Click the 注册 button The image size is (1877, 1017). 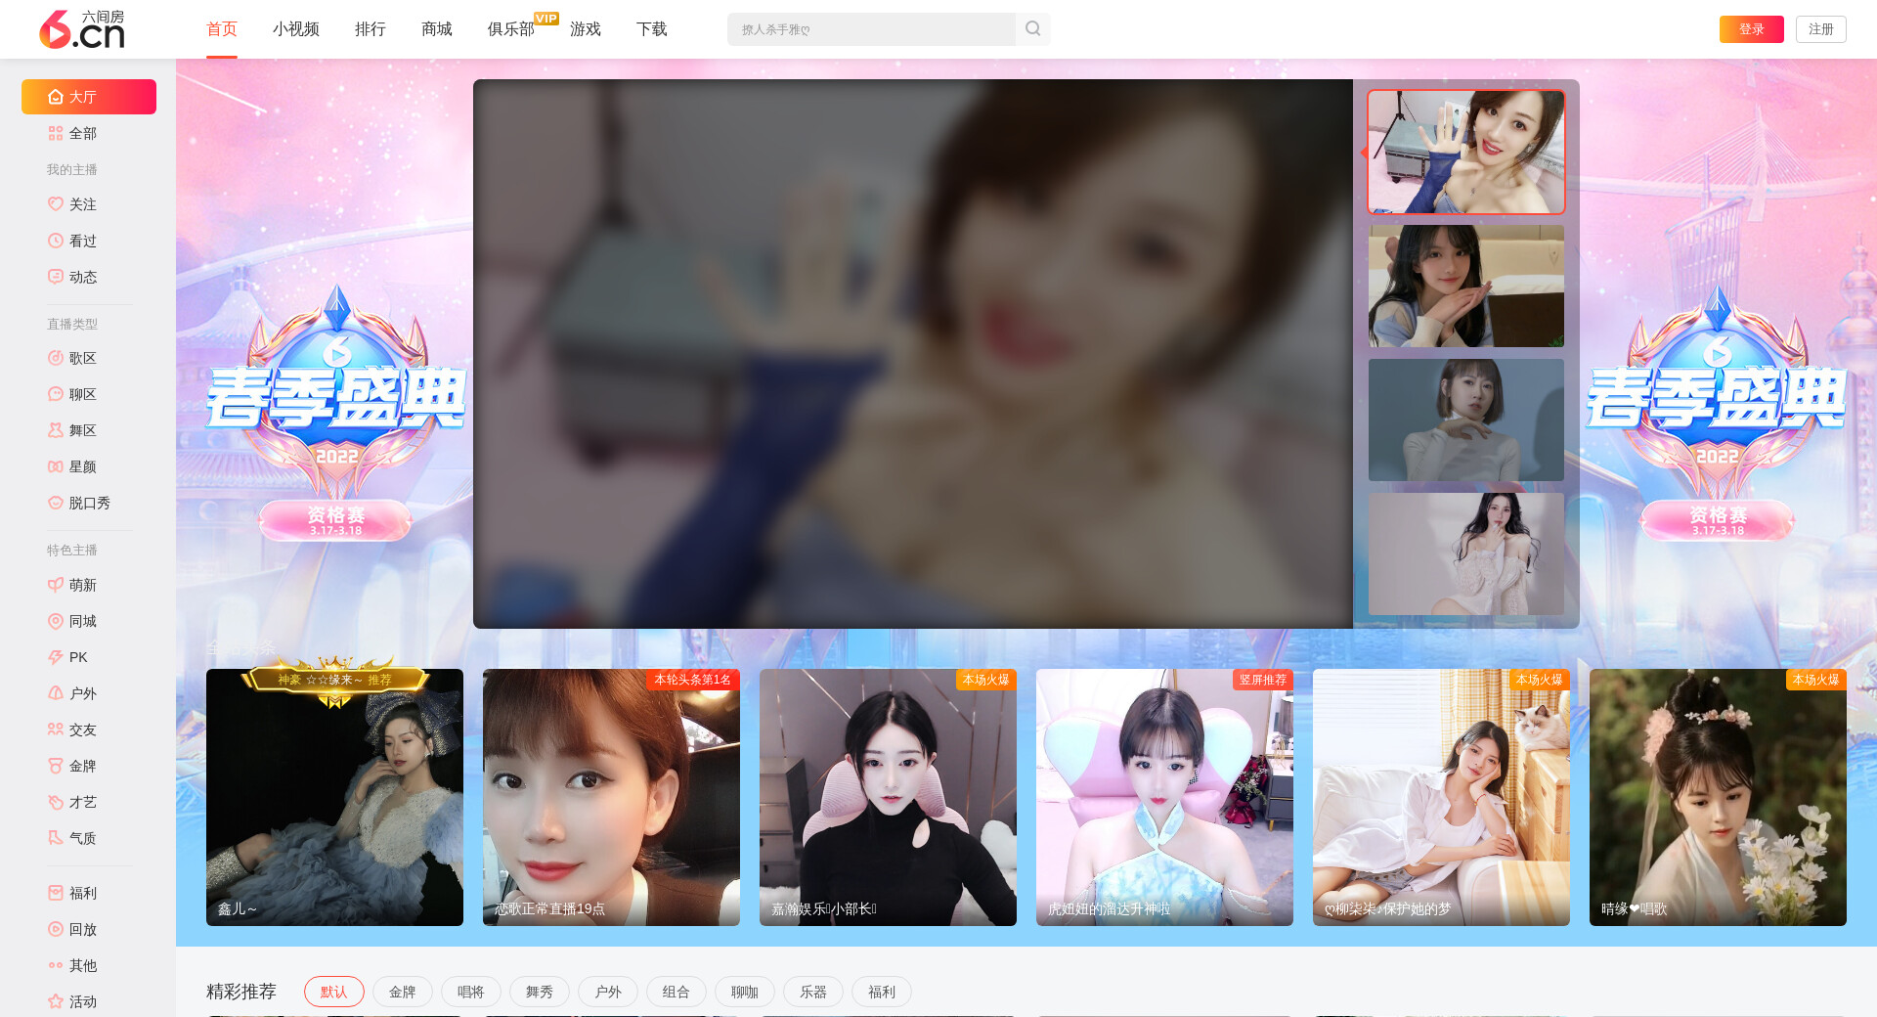click(1821, 29)
